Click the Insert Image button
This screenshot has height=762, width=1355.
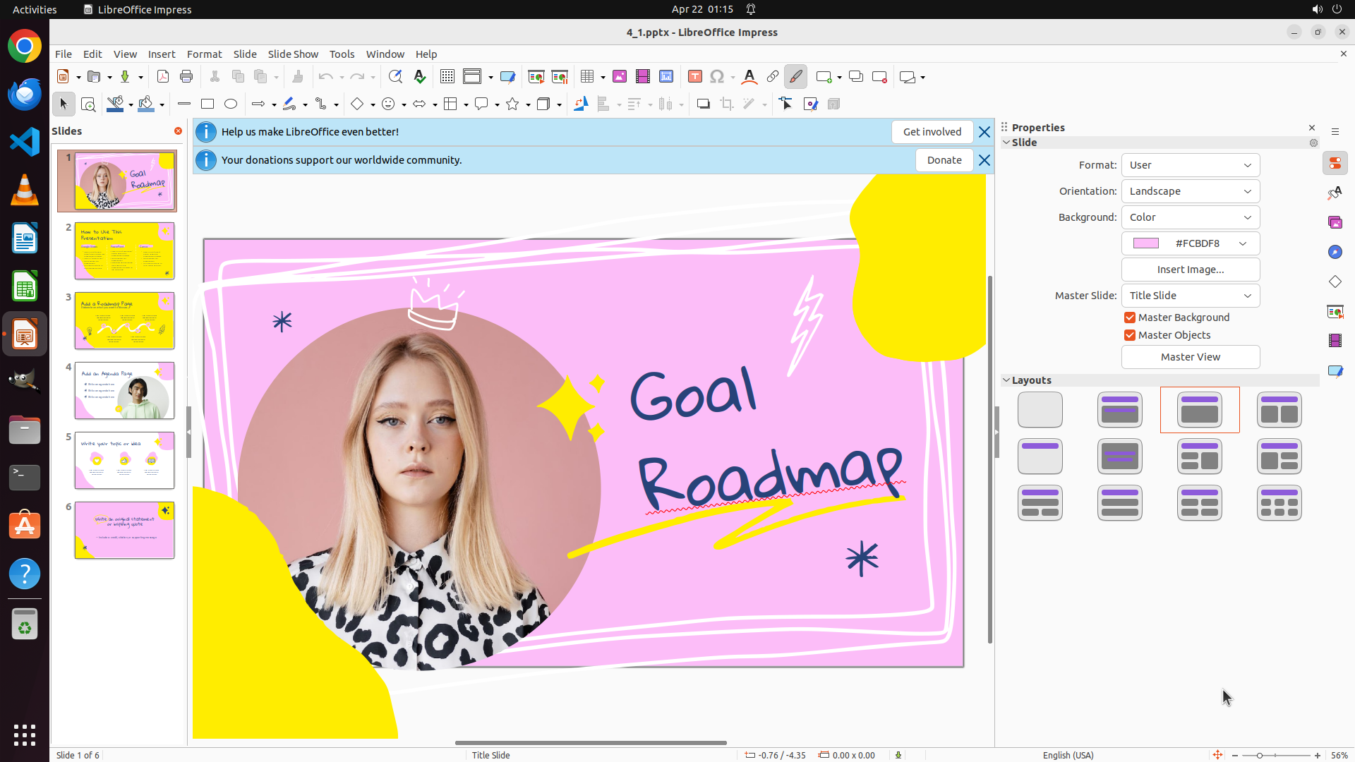1190,270
